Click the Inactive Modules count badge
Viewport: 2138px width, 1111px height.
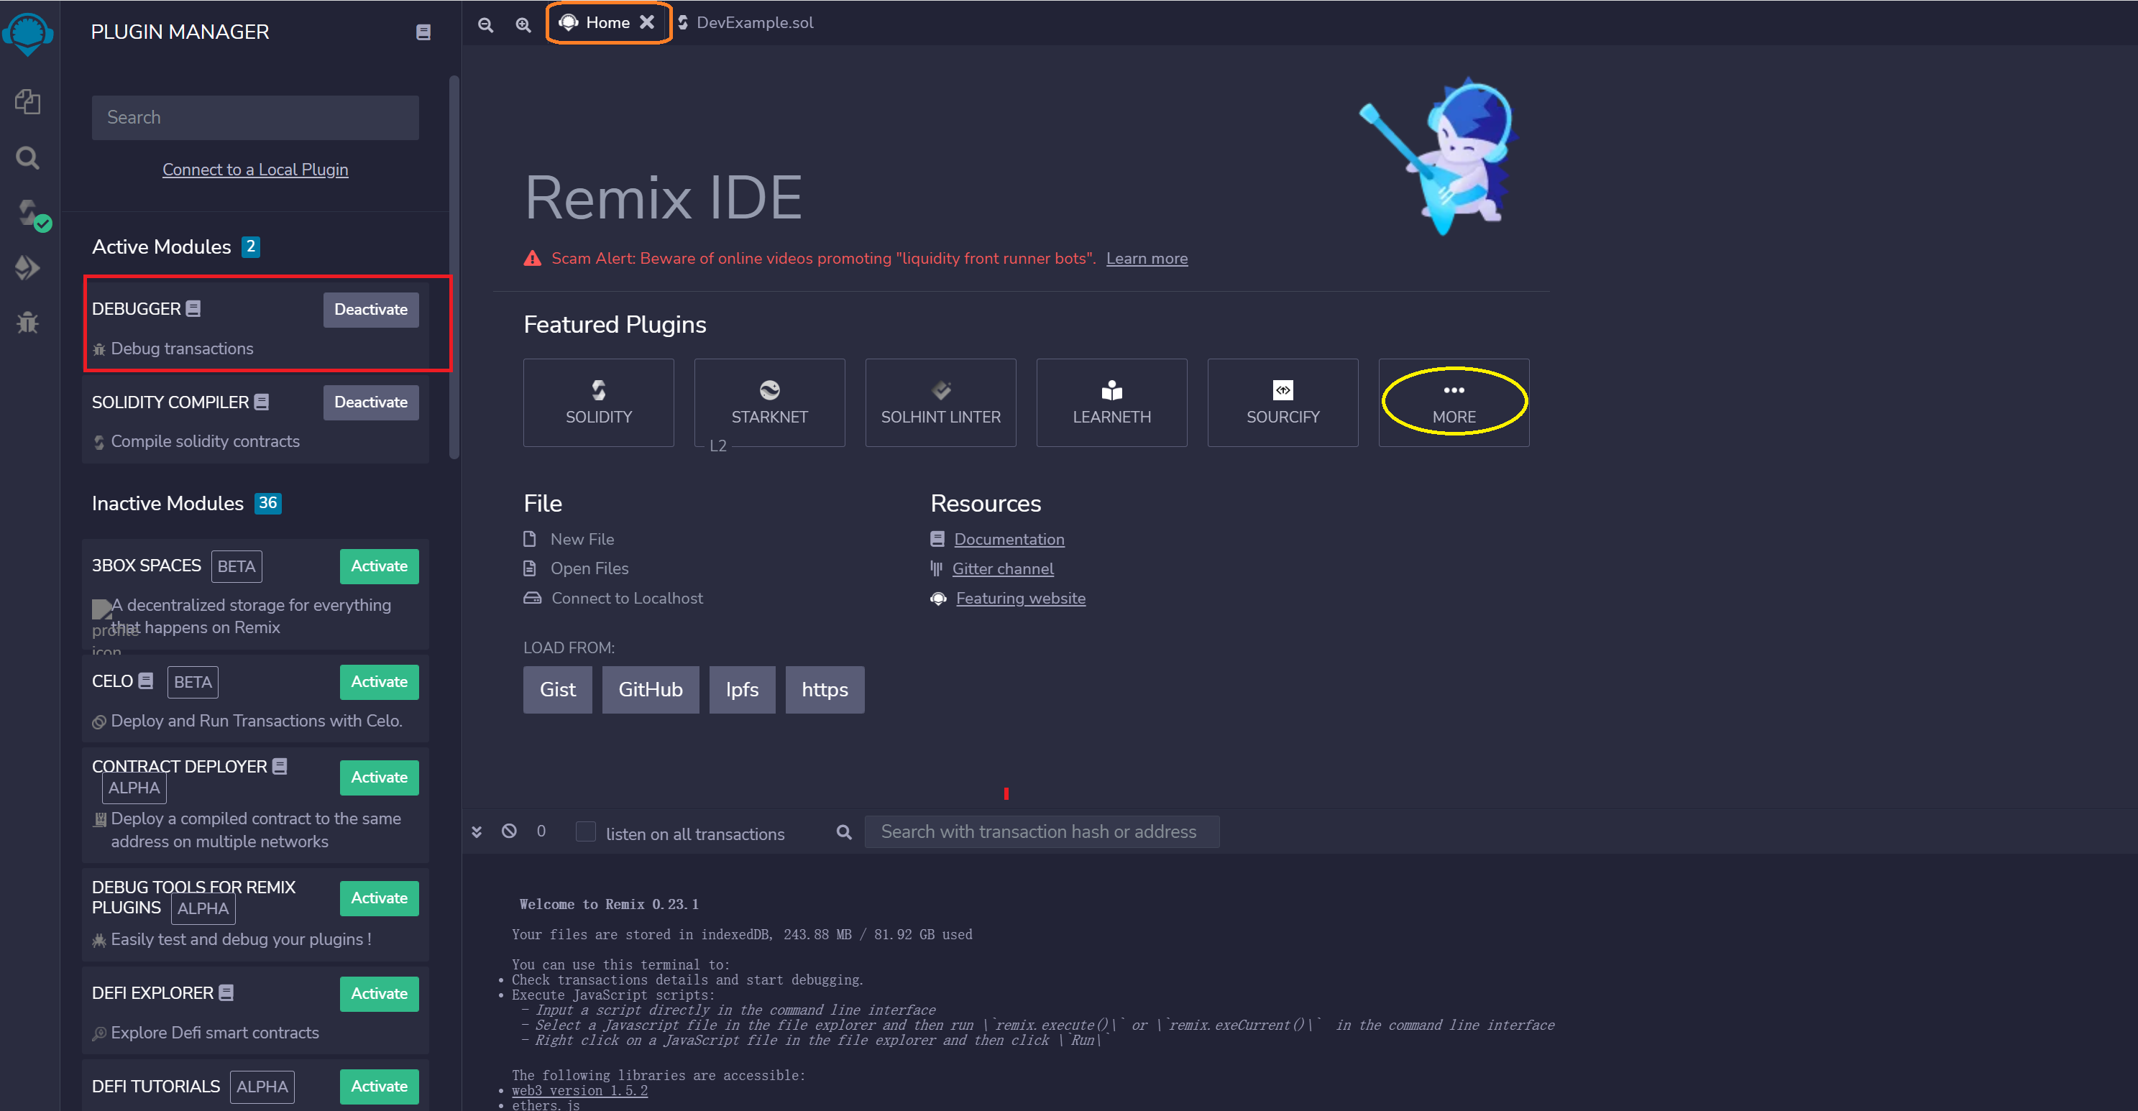coord(267,503)
